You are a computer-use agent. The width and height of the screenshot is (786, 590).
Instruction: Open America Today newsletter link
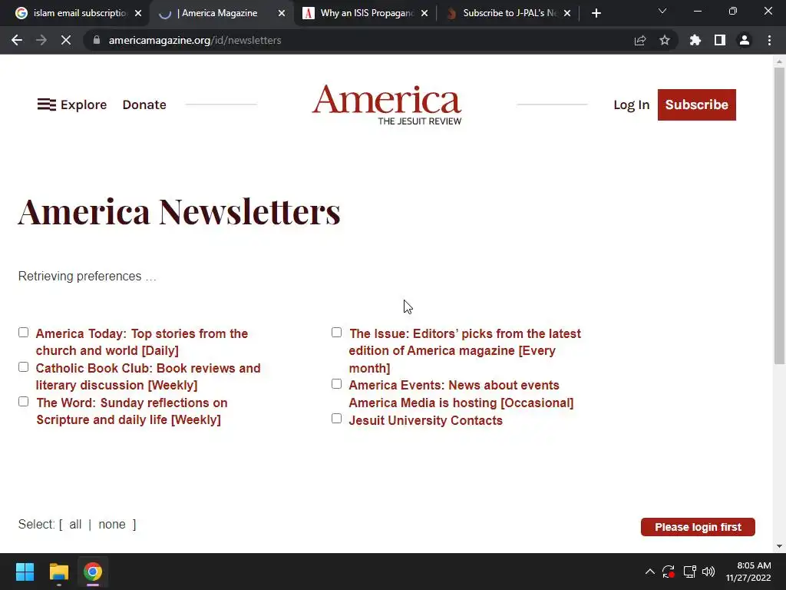click(x=142, y=342)
